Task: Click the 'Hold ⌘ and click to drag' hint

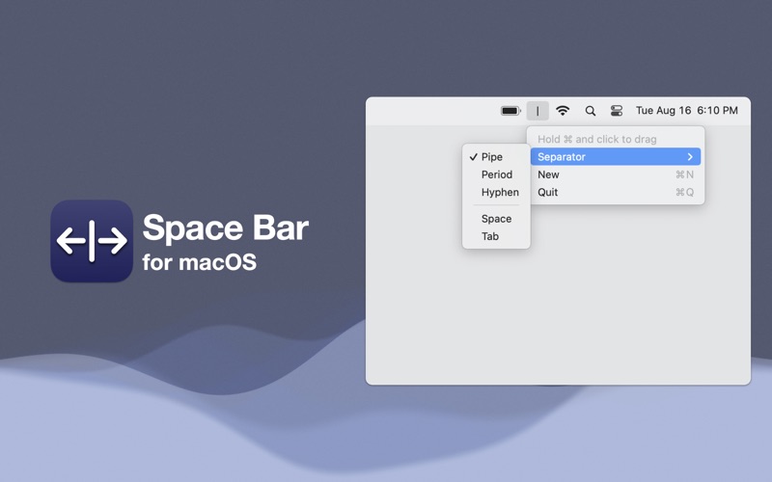Action: click(596, 139)
